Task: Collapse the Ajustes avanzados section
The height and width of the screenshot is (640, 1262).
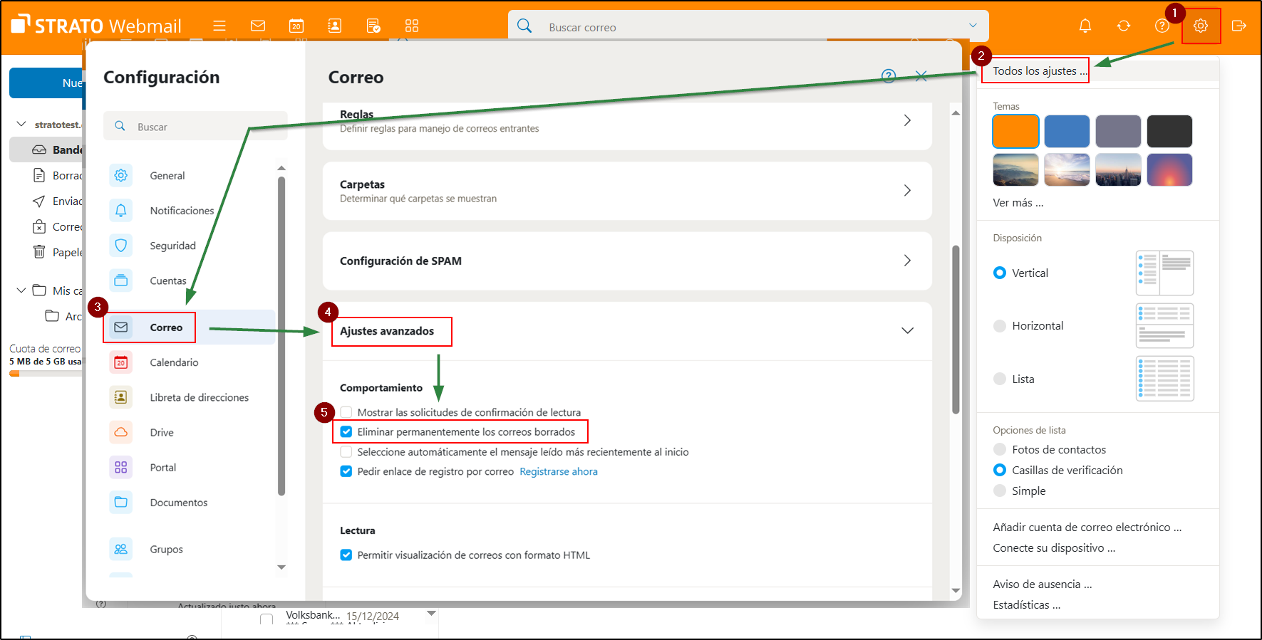Action: click(907, 331)
